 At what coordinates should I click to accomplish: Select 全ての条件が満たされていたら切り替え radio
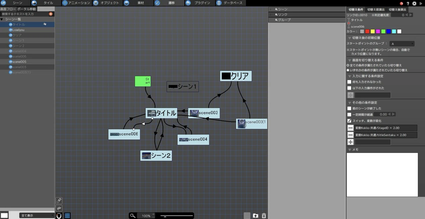click(348, 65)
